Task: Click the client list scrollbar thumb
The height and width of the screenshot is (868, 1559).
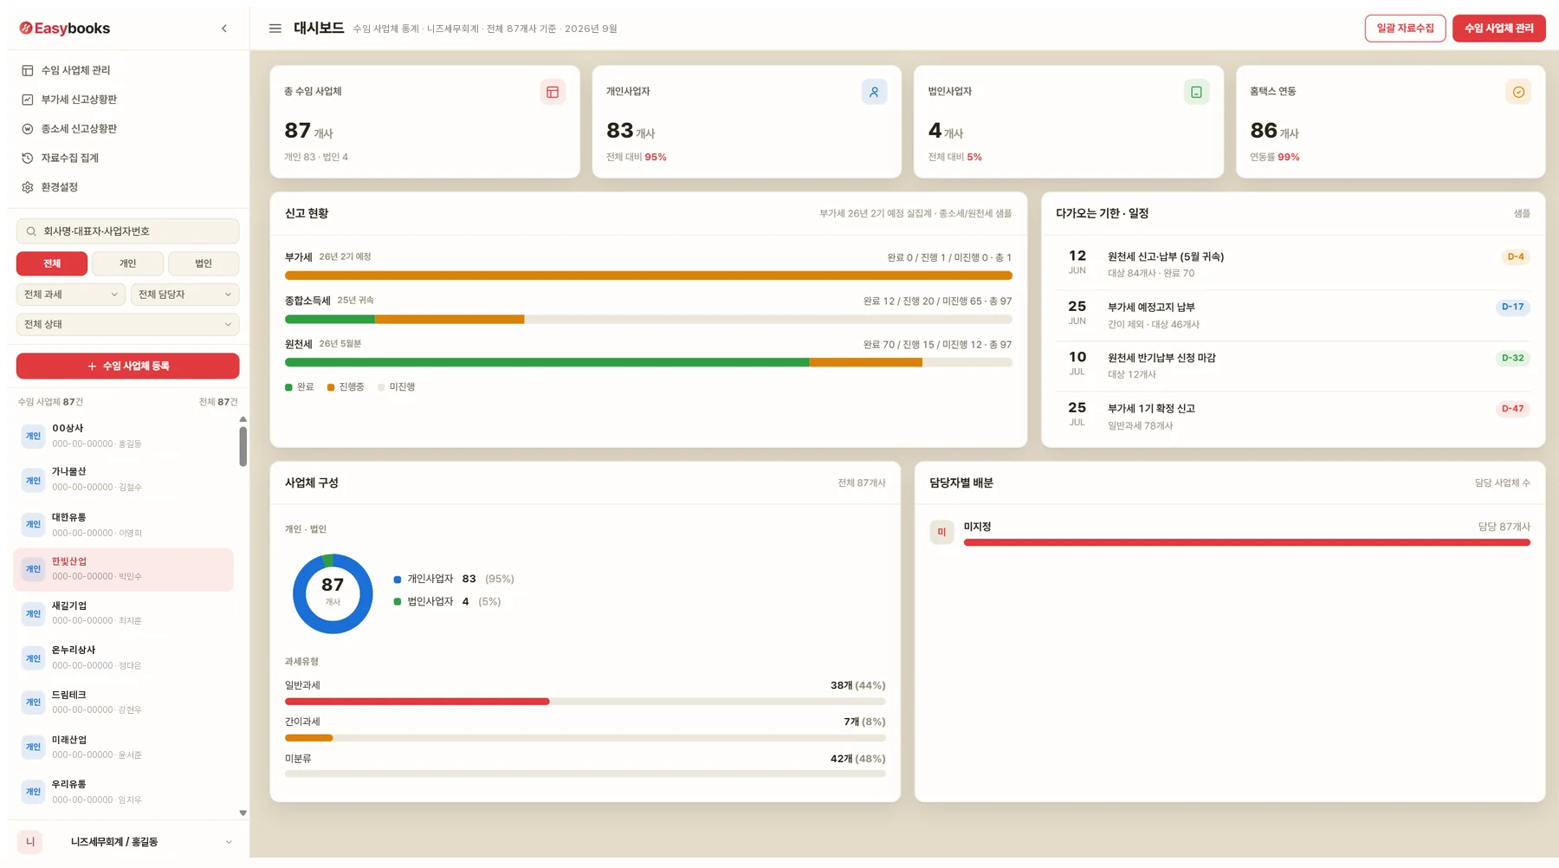Action: coord(243,447)
